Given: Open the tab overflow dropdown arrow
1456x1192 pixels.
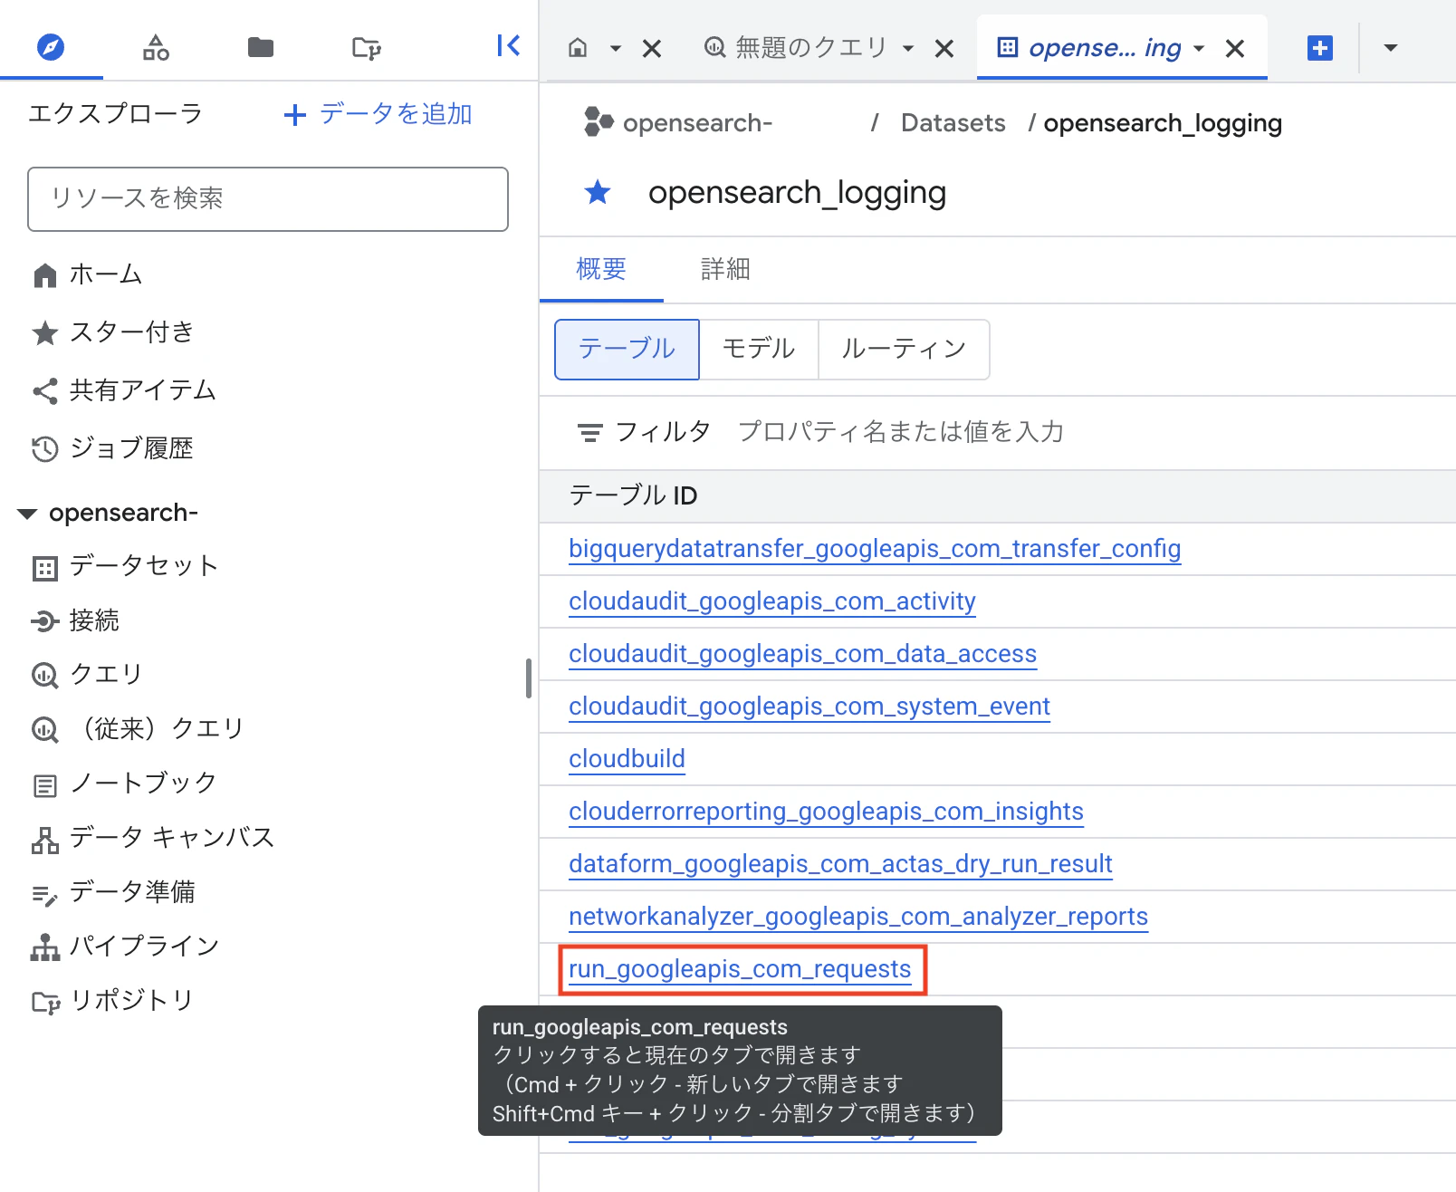Looking at the screenshot, I should click(1391, 47).
